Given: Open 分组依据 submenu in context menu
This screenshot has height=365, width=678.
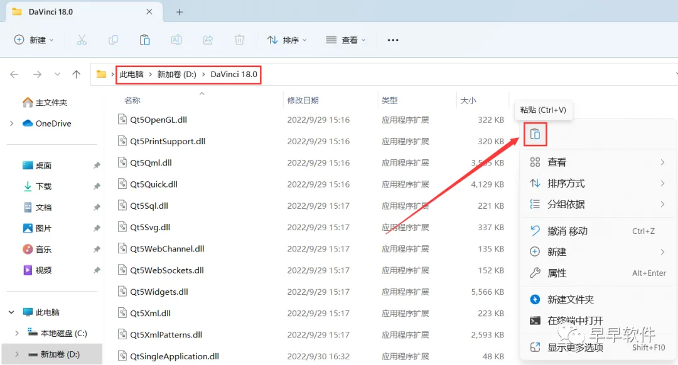Looking at the screenshot, I should (x=598, y=204).
